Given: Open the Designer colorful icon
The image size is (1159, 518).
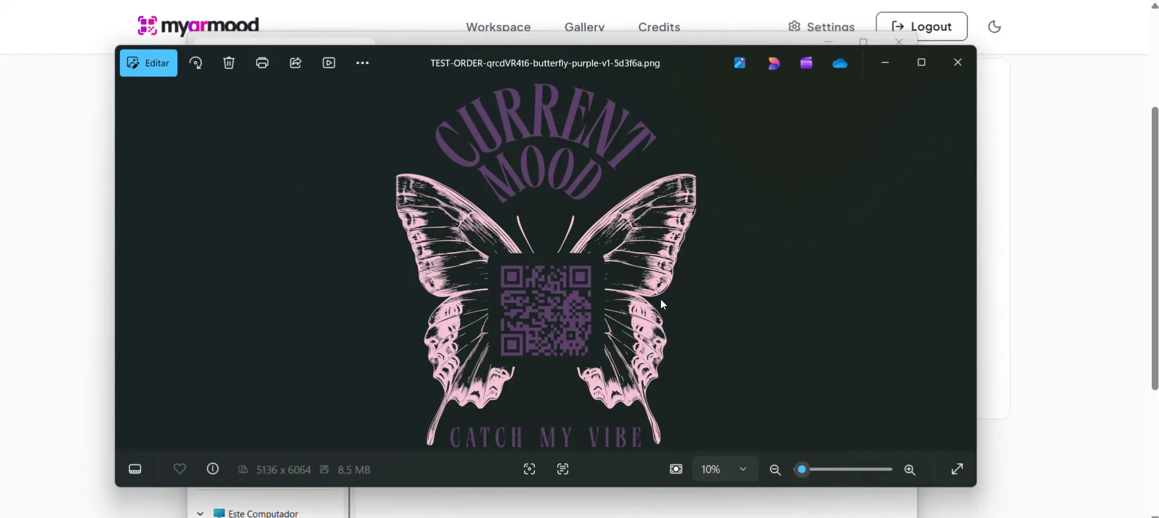Looking at the screenshot, I should pyautogui.click(x=774, y=63).
